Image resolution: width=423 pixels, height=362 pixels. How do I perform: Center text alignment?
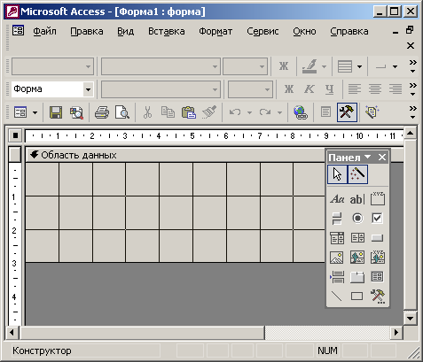point(375,89)
